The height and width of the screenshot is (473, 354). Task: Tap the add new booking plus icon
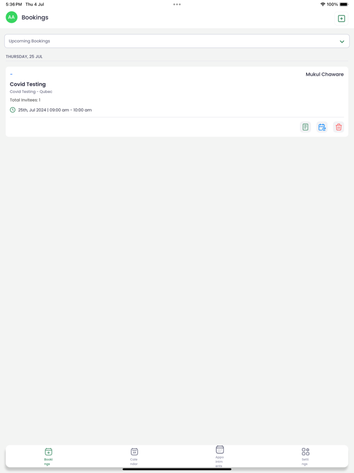341,18
